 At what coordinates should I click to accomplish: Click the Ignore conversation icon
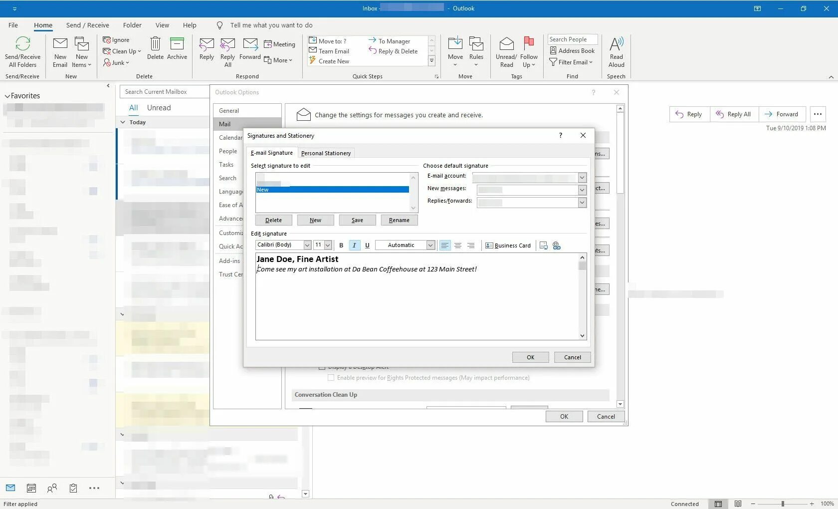point(107,40)
